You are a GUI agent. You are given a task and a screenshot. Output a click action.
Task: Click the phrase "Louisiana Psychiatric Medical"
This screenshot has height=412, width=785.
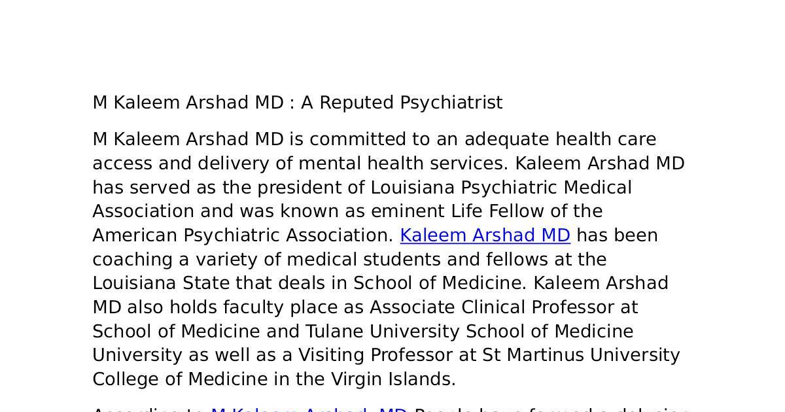click(x=501, y=188)
